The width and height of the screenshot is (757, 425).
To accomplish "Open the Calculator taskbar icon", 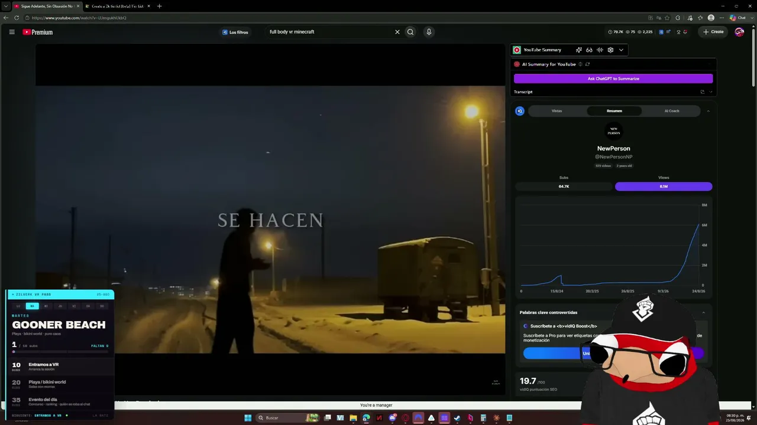I will (483, 418).
